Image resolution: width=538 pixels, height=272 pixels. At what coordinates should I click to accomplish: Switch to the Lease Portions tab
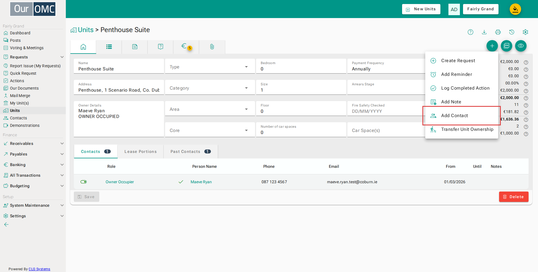(141, 151)
